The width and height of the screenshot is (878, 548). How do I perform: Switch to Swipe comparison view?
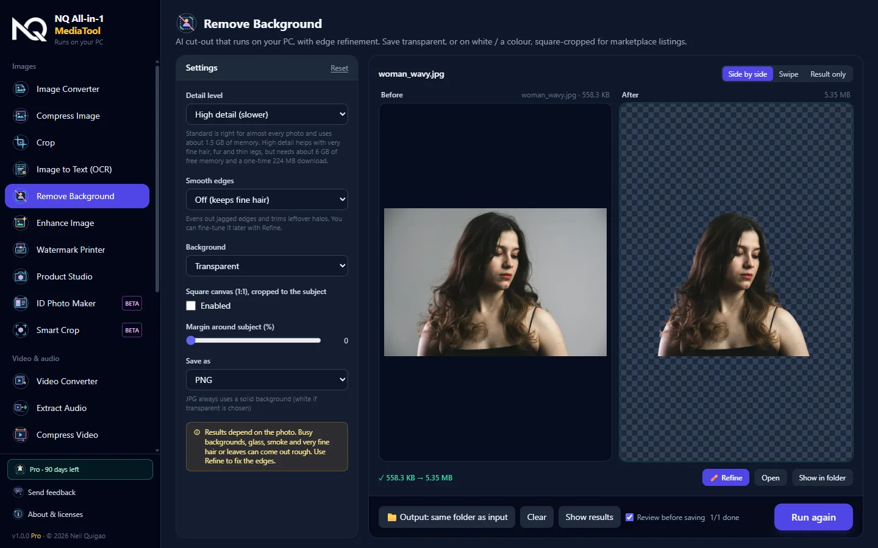[x=788, y=74]
